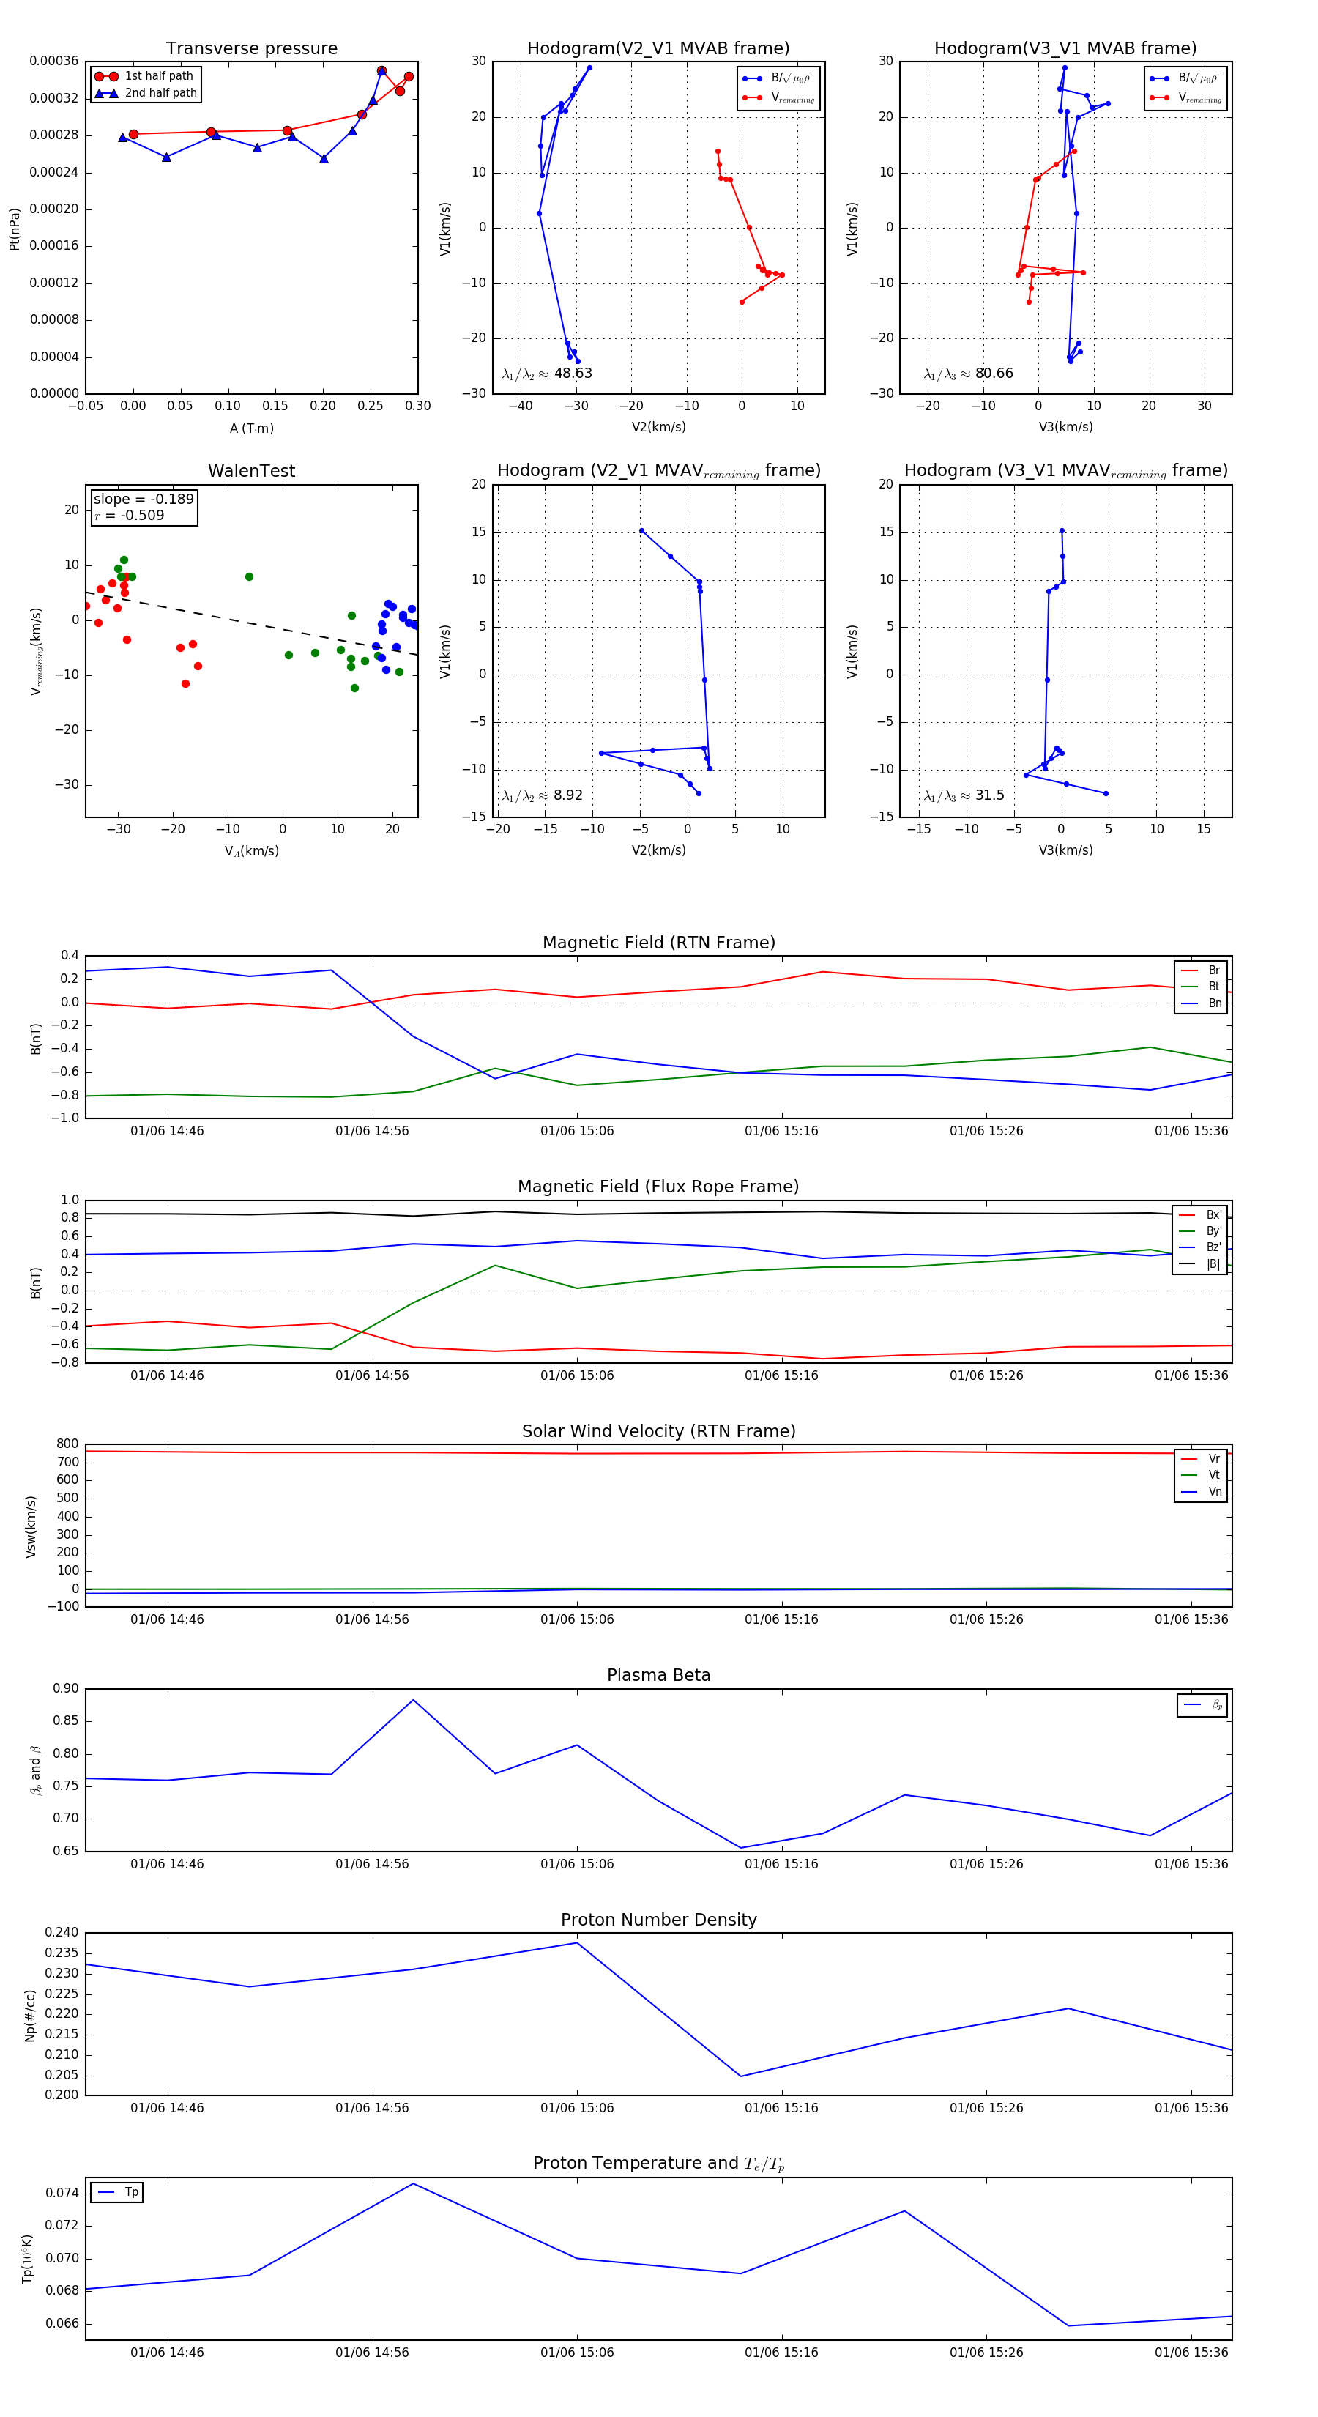Image resolution: width=1318 pixels, height=2417 pixels.
Task: Click 'Magnetic Field (Flux Rope Frame)' title
Action: tap(658, 1187)
